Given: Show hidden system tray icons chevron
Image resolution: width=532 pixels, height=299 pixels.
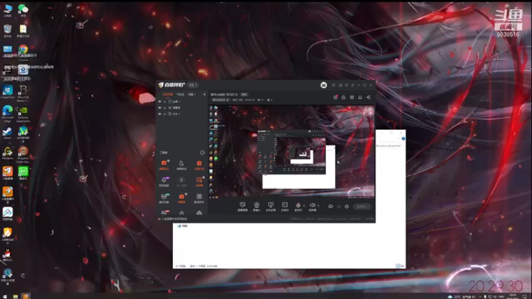Looking at the screenshot, I should coord(480,296).
